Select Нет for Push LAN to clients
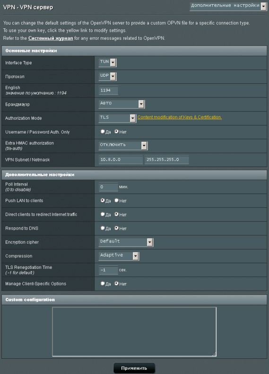269x374 pixels. (116, 200)
